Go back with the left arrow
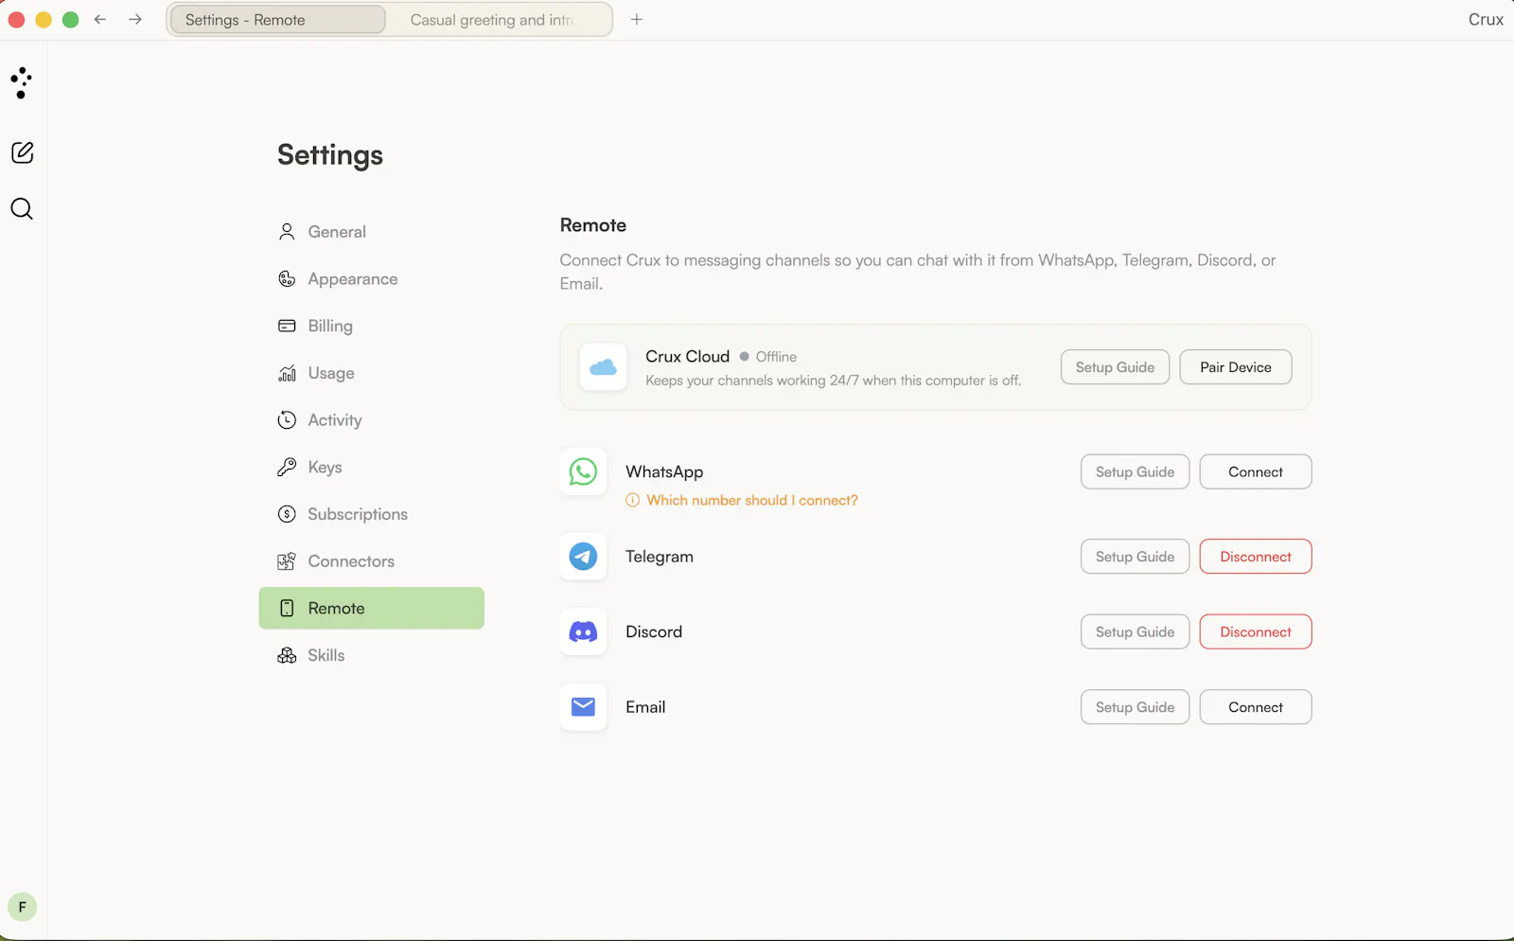This screenshot has height=941, width=1514. coord(100,19)
